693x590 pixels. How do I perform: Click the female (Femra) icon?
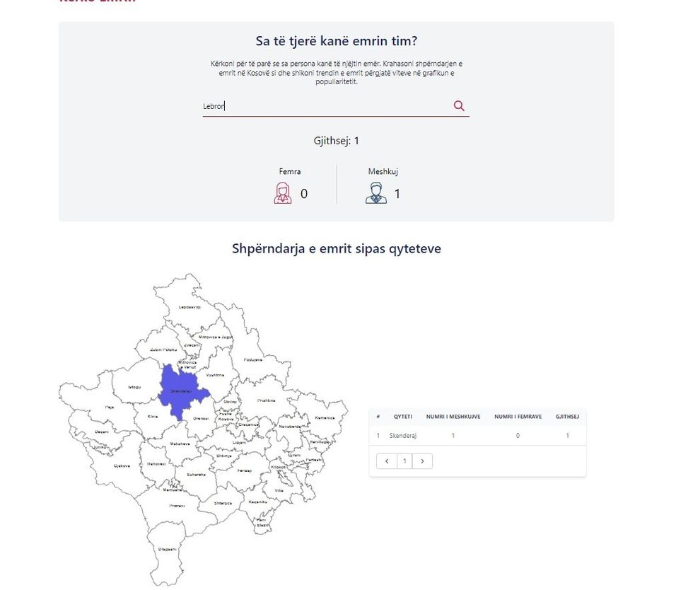[283, 193]
